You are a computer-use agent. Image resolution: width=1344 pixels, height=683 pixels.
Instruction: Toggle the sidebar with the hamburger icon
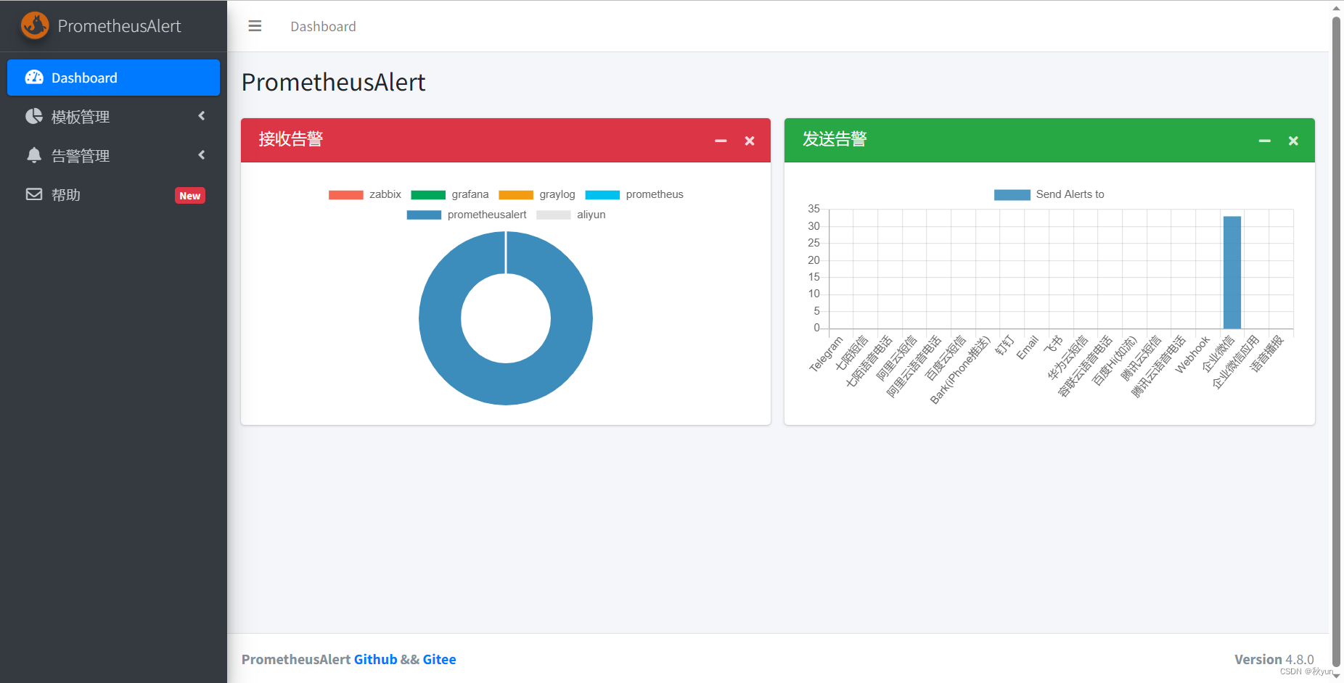[x=255, y=26]
